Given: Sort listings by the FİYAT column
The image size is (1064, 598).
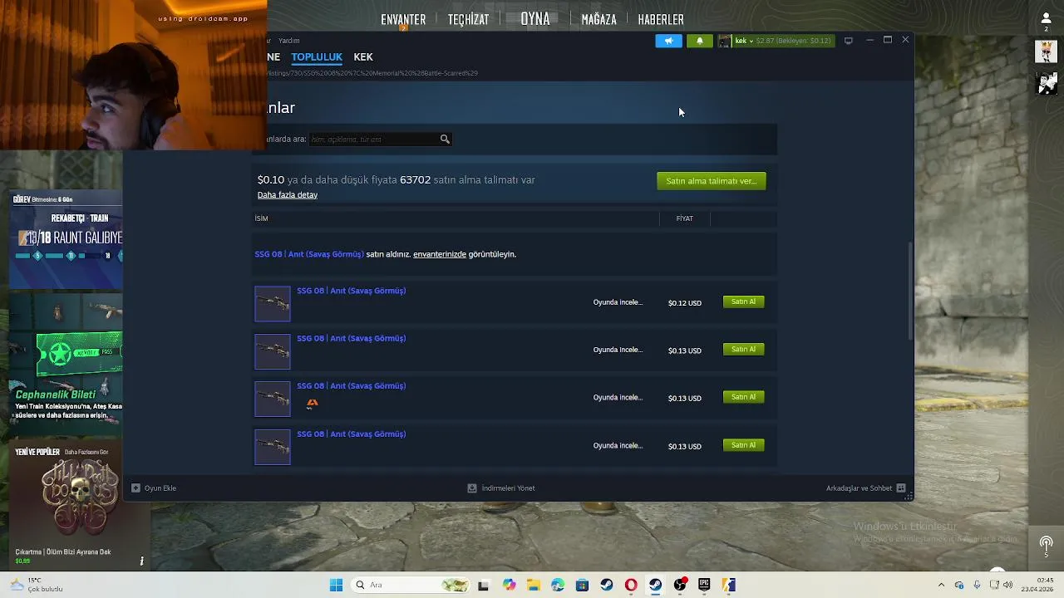Looking at the screenshot, I should click(684, 218).
